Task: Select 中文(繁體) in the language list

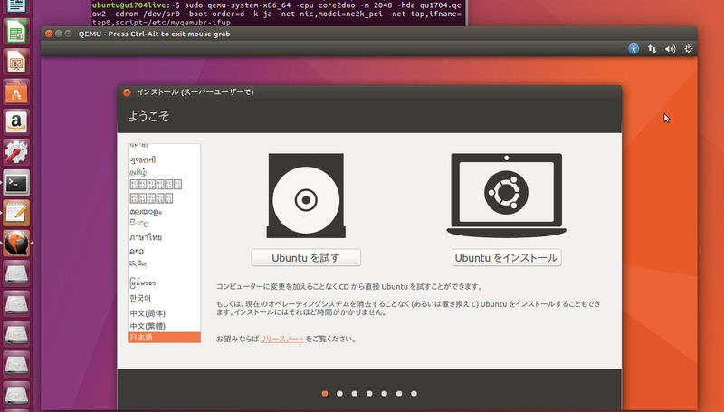Action: coord(148,326)
